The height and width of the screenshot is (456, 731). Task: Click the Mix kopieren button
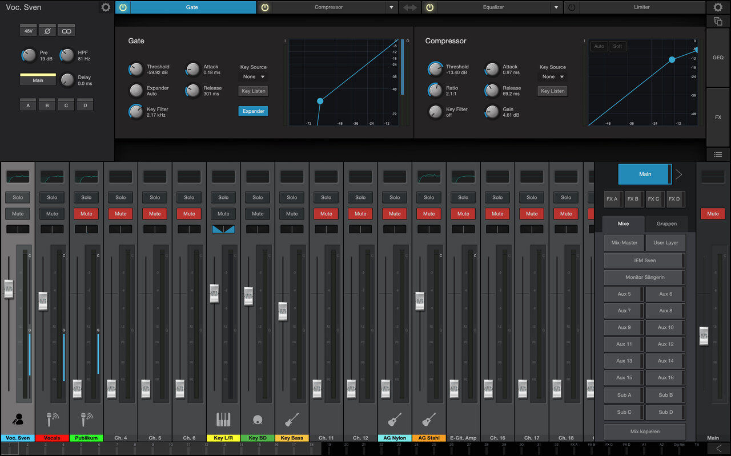(645, 431)
